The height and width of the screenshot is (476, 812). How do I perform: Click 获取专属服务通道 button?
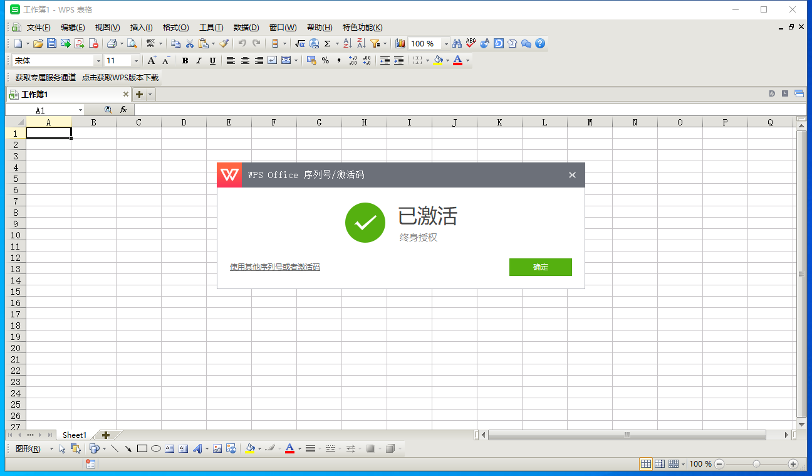click(46, 78)
